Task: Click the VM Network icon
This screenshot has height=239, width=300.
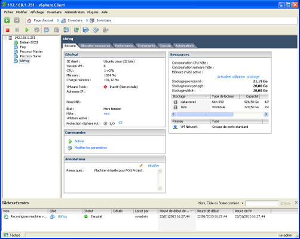Action: [175, 127]
